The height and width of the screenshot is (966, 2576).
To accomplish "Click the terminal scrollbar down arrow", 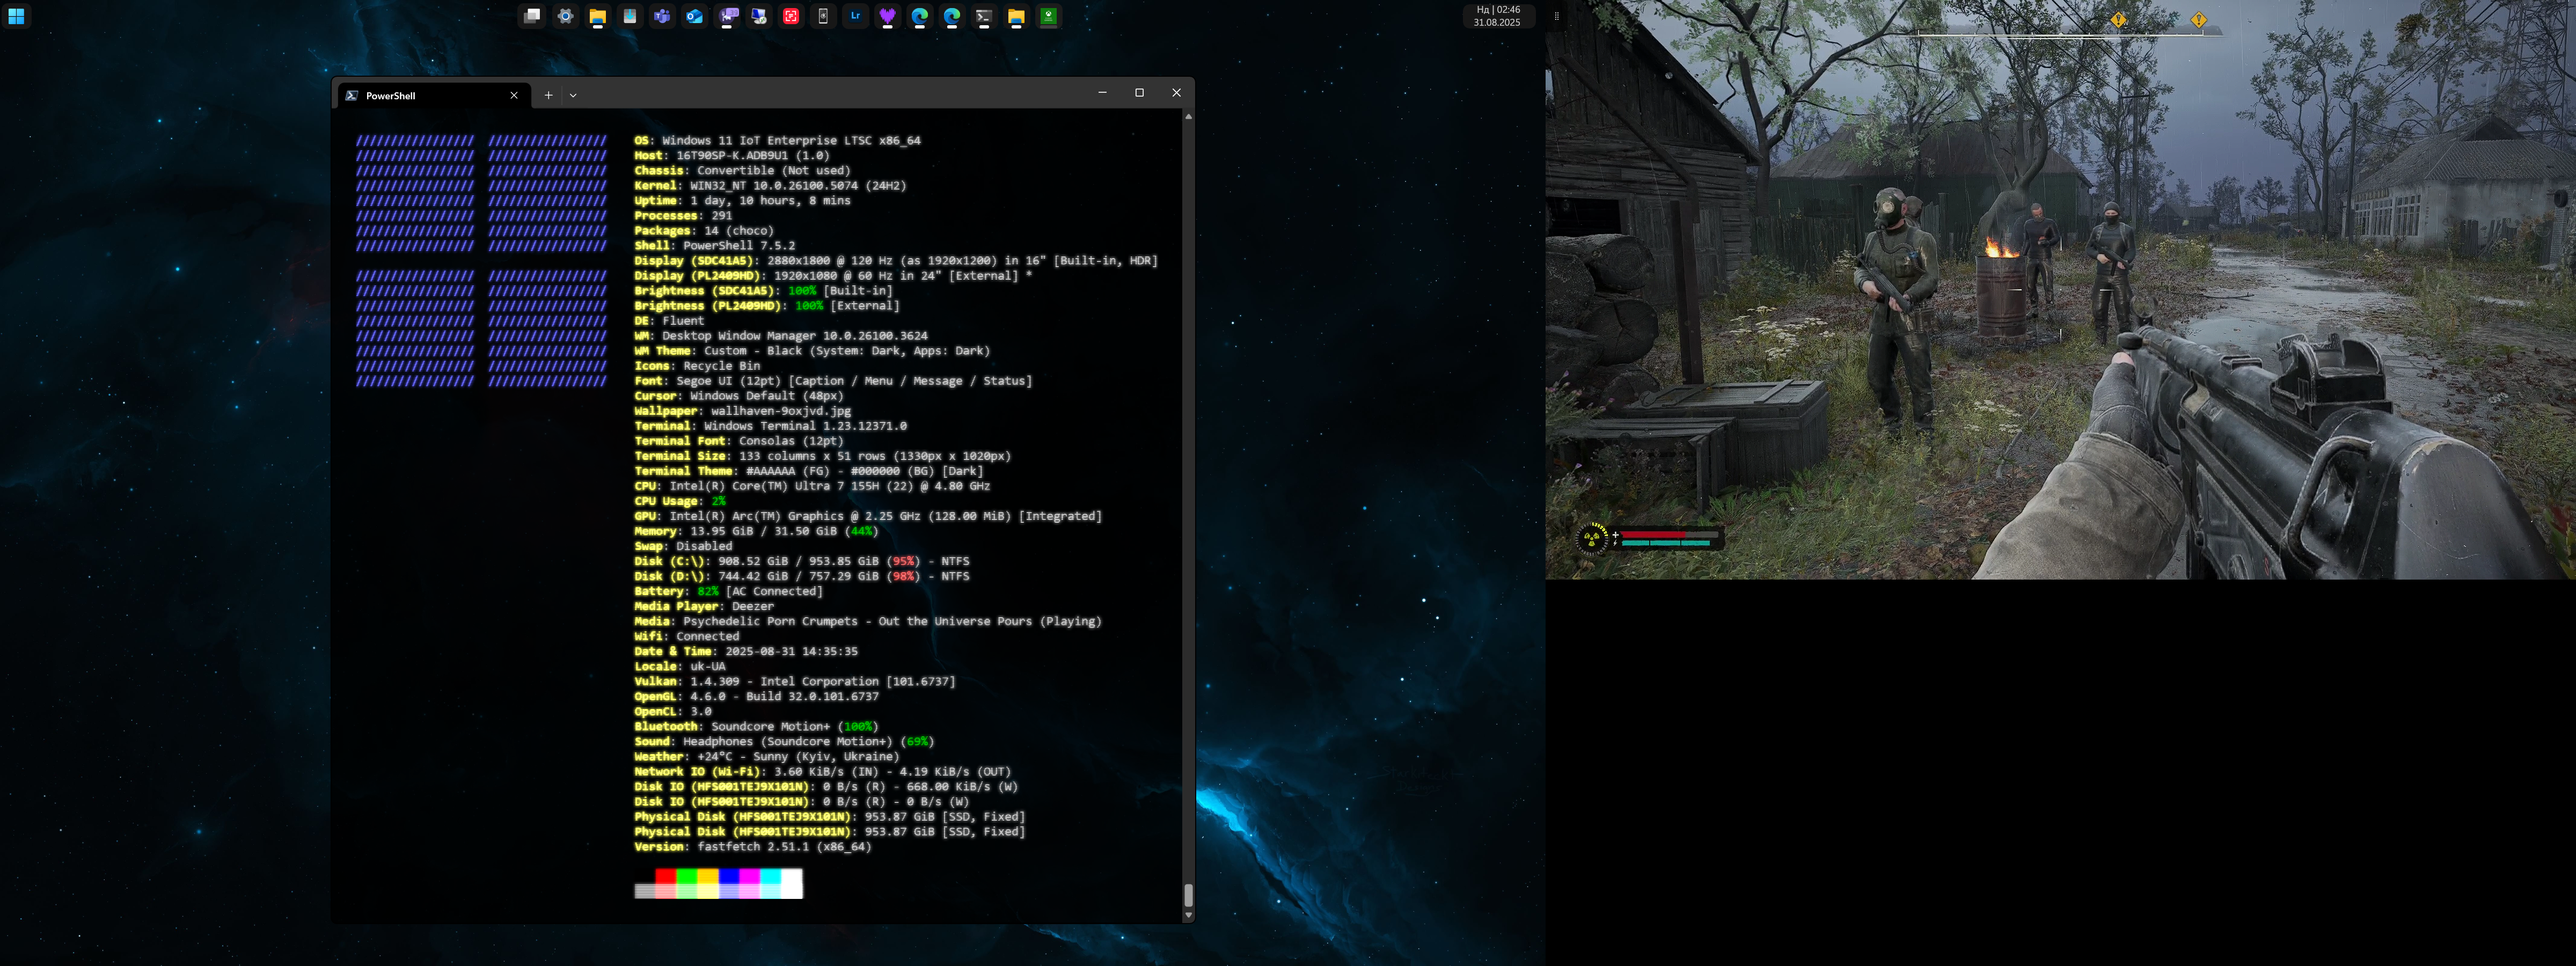I will click(1188, 914).
